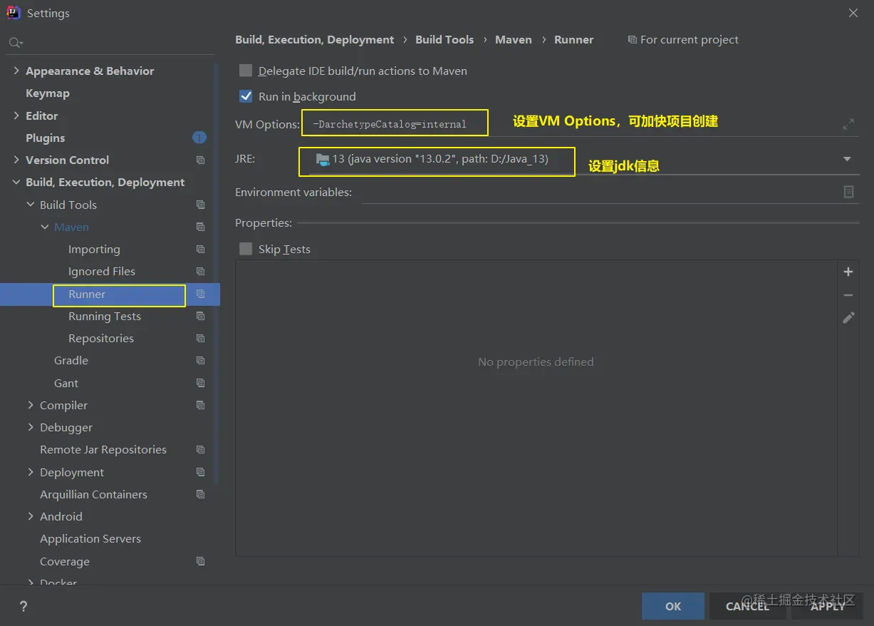Select Repositories under Maven
Screen dimensions: 874x626
(x=101, y=338)
